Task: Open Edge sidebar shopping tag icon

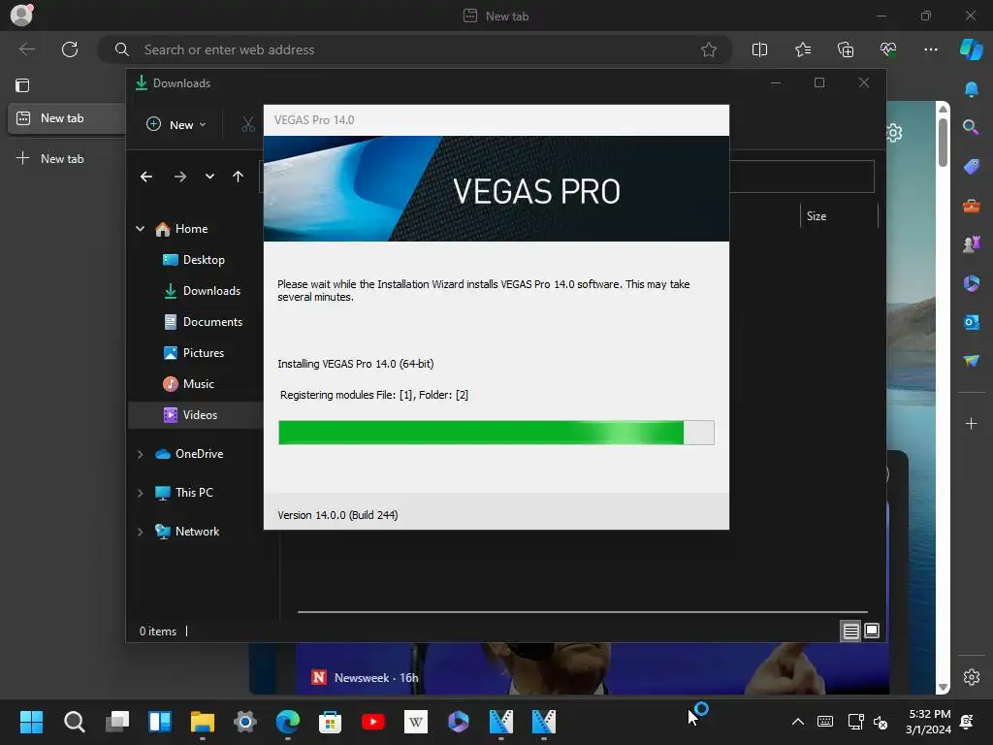Action: click(x=972, y=167)
